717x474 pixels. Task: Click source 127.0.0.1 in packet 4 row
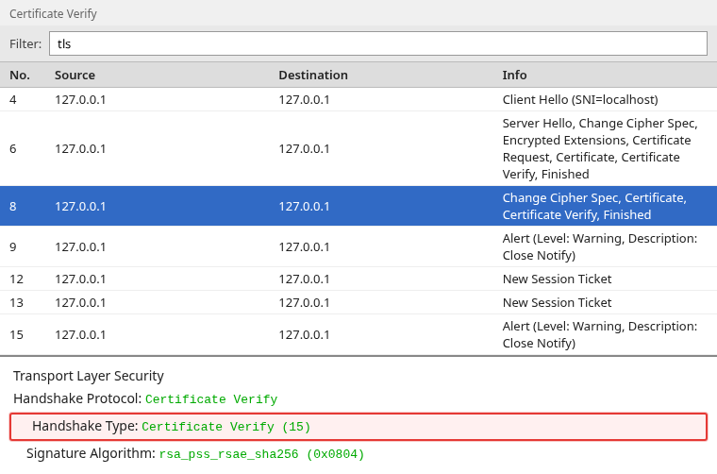(80, 99)
